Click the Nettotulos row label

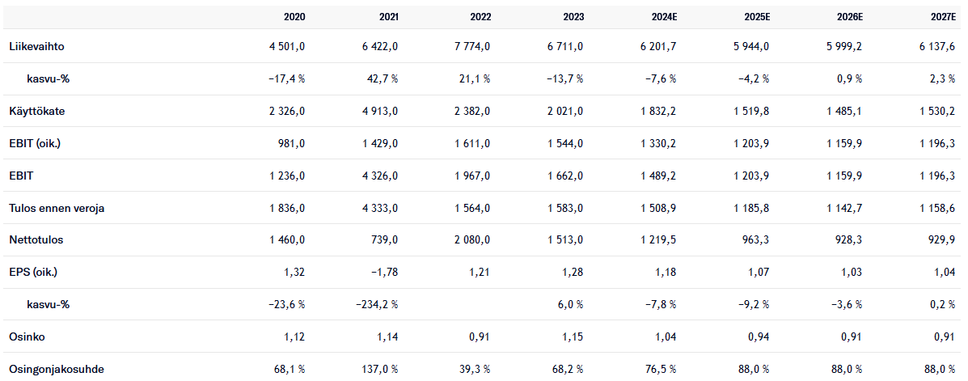pyautogui.click(x=36, y=240)
